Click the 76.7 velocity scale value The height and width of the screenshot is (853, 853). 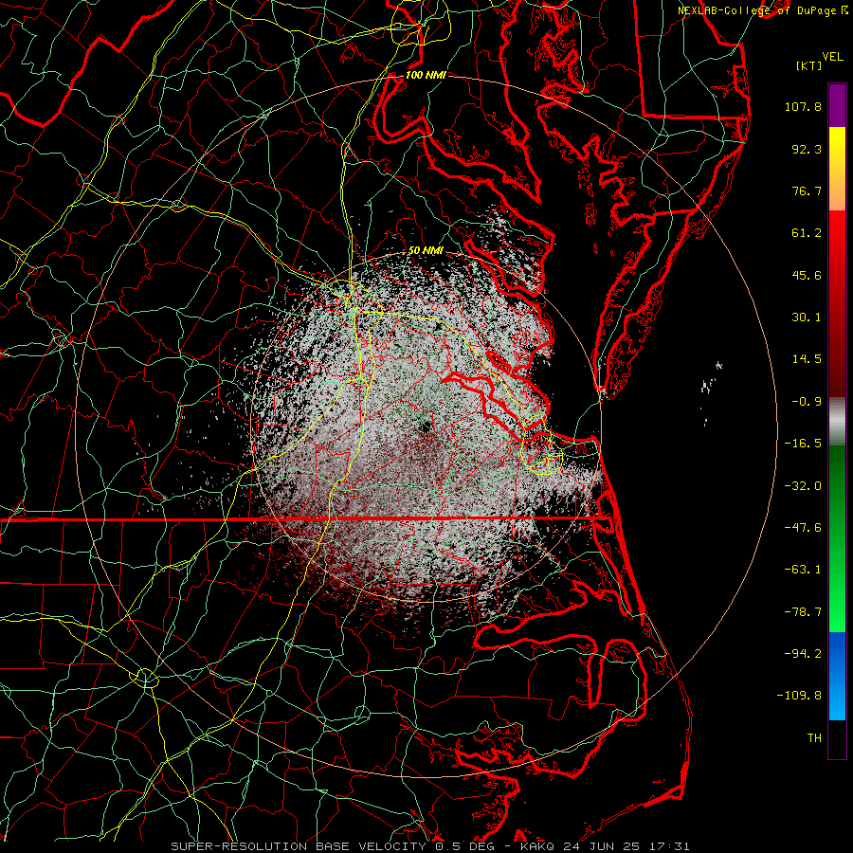807,191
